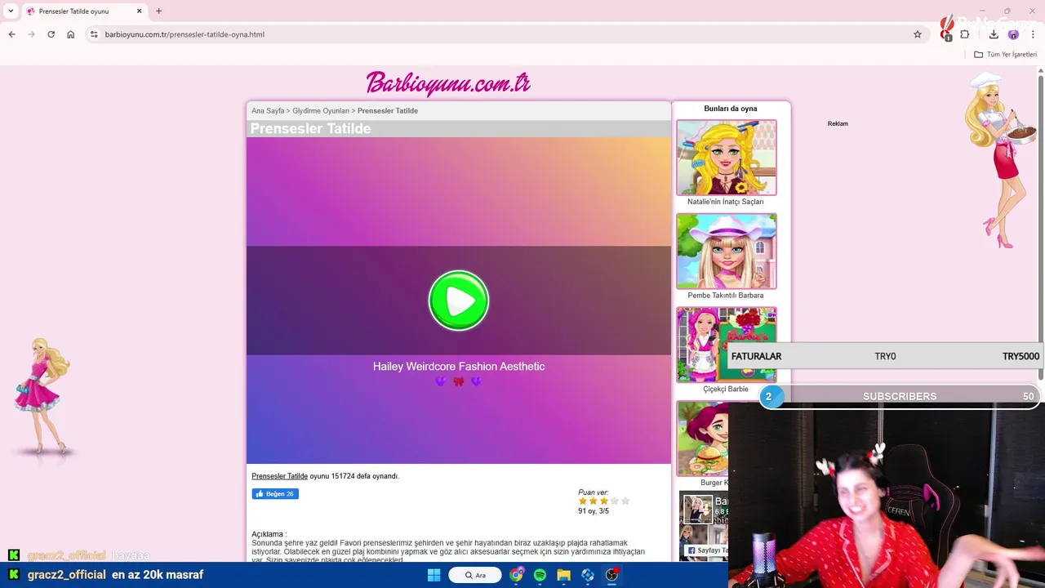Click the Puan ver label
Screen dimensions: 1045x588
coord(593,492)
